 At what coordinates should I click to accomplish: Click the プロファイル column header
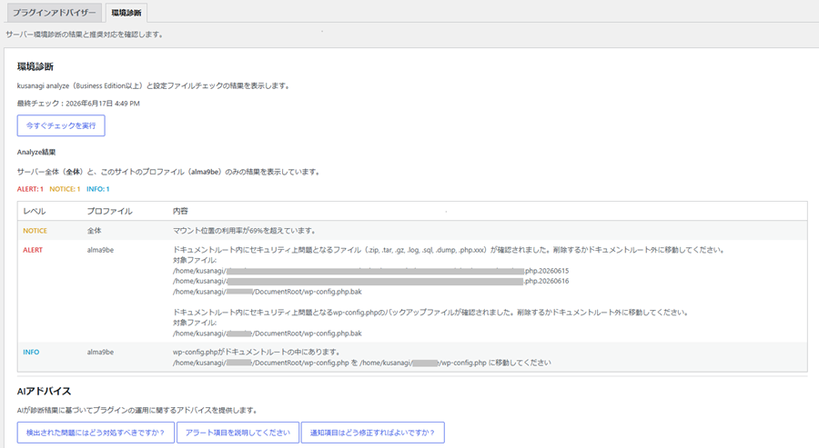click(110, 211)
